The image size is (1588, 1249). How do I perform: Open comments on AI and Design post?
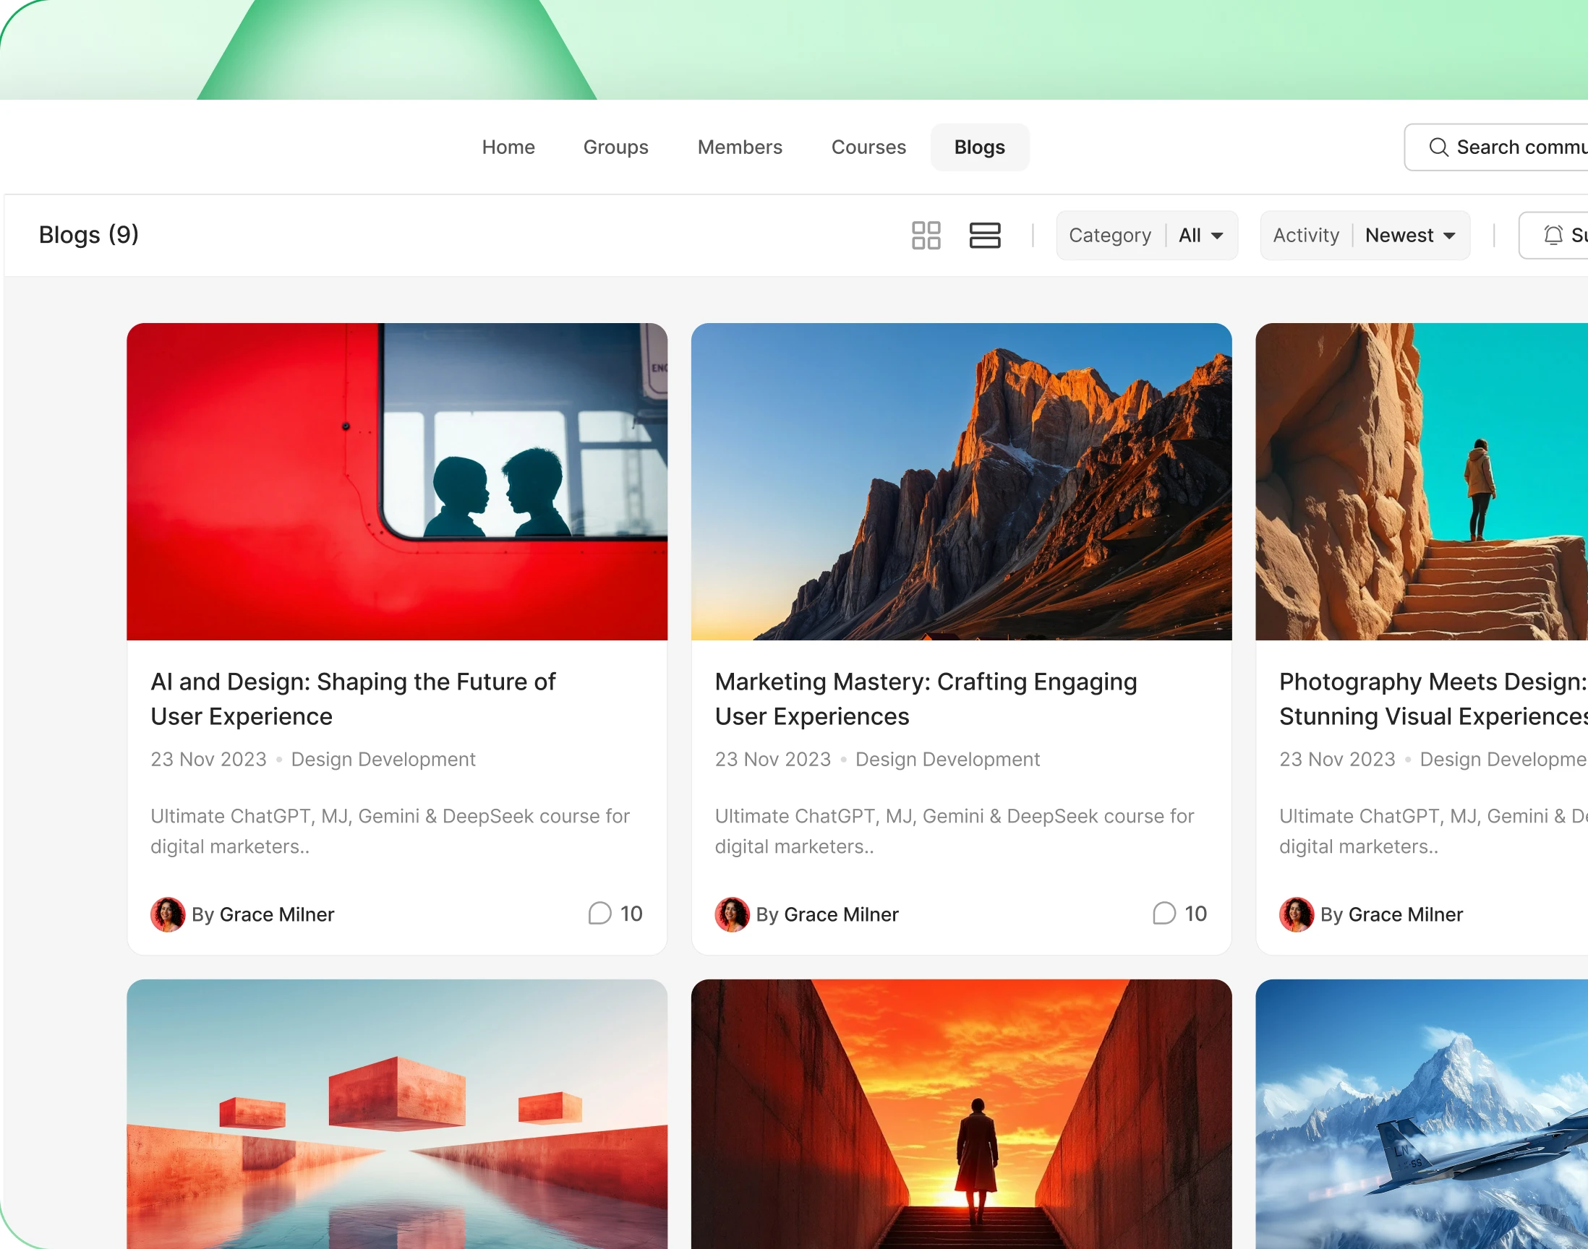pyautogui.click(x=615, y=914)
